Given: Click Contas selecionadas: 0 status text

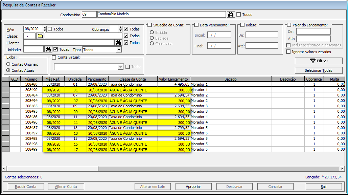Looking at the screenshot, I should 24,177.
